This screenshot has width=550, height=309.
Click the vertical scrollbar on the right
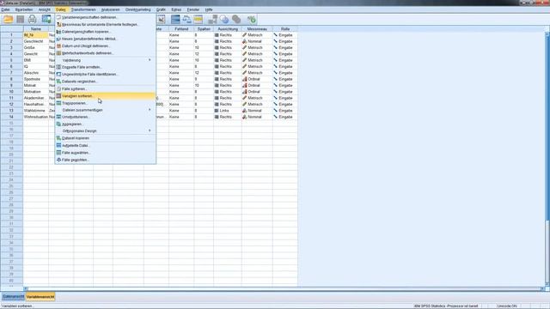[547, 158]
